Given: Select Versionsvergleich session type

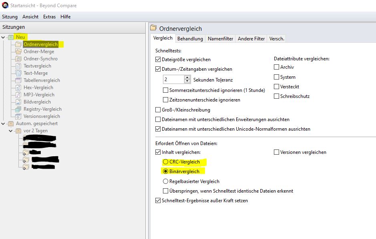Looking at the screenshot, I should (x=42, y=116).
